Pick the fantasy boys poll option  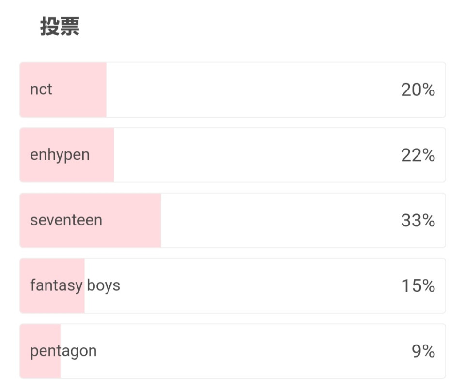click(x=232, y=285)
